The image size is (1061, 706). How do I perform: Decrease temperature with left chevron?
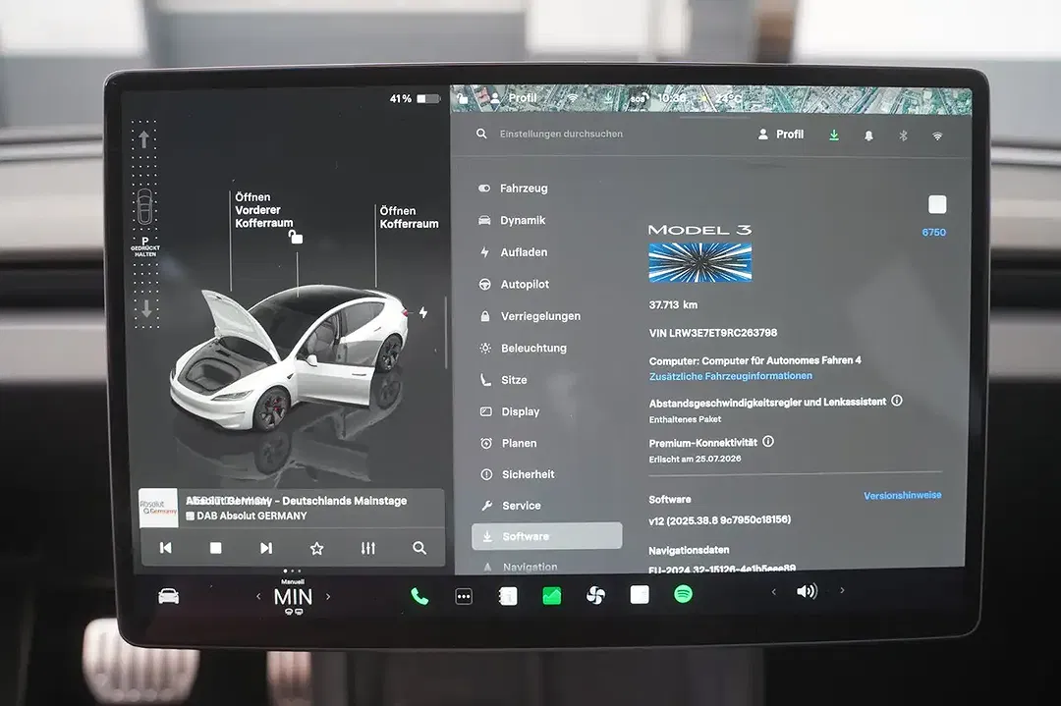(x=257, y=596)
